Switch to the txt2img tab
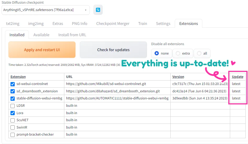Screen dimensions: 248x144 click(x=13, y=24)
